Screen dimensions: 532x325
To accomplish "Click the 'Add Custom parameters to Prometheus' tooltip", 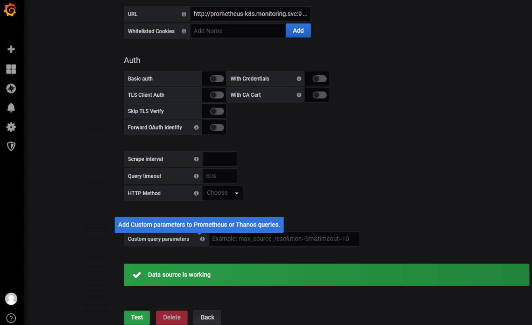I will (199, 225).
